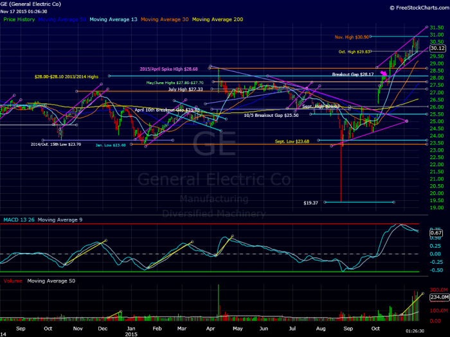Click the MACD Moving Average 9 label
Screen dimensions: 450x337
[60, 220]
